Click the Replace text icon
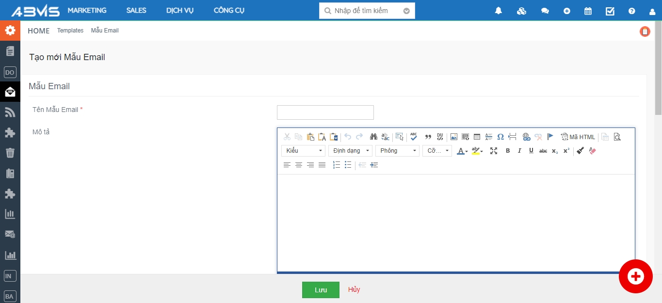 tap(386, 137)
